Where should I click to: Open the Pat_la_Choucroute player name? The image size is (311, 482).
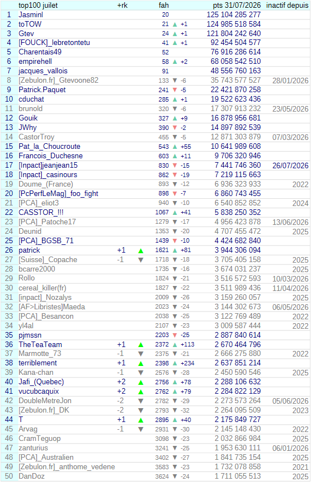click(49, 147)
